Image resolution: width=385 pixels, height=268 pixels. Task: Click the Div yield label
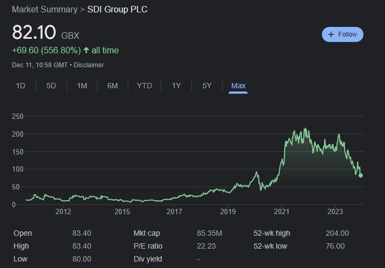[x=148, y=259]
